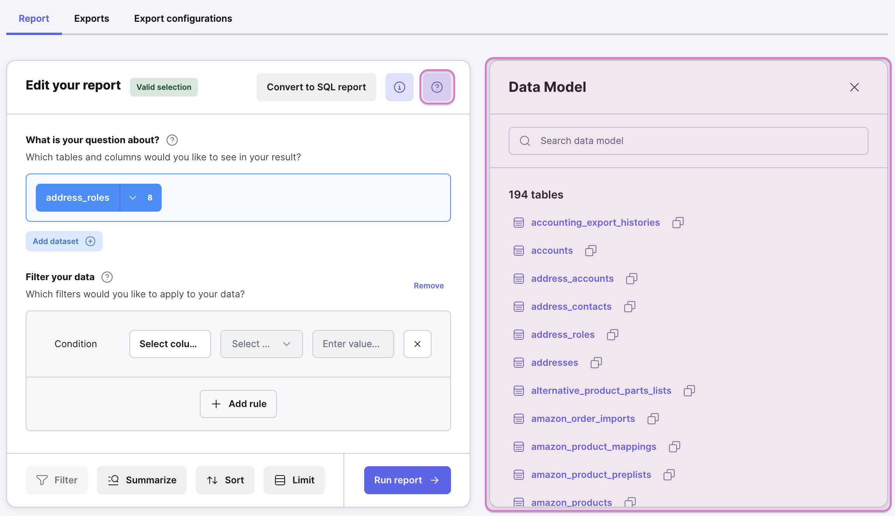The image size is (895, 516).
Task: Switch to the Exports tab
Action: 92,19
